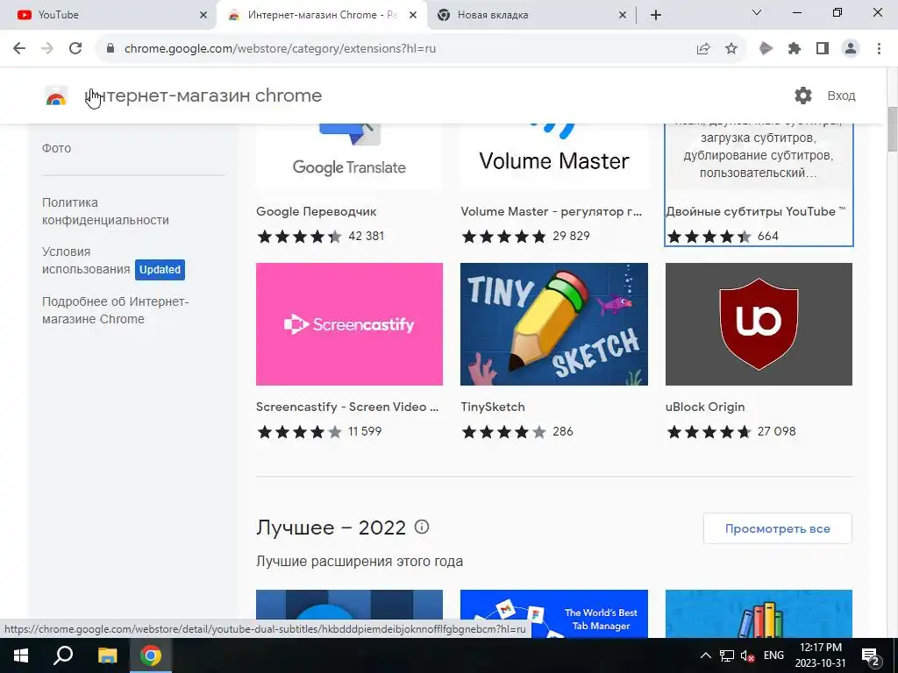Close the Новая вкладка tab

tap(623, 15)
